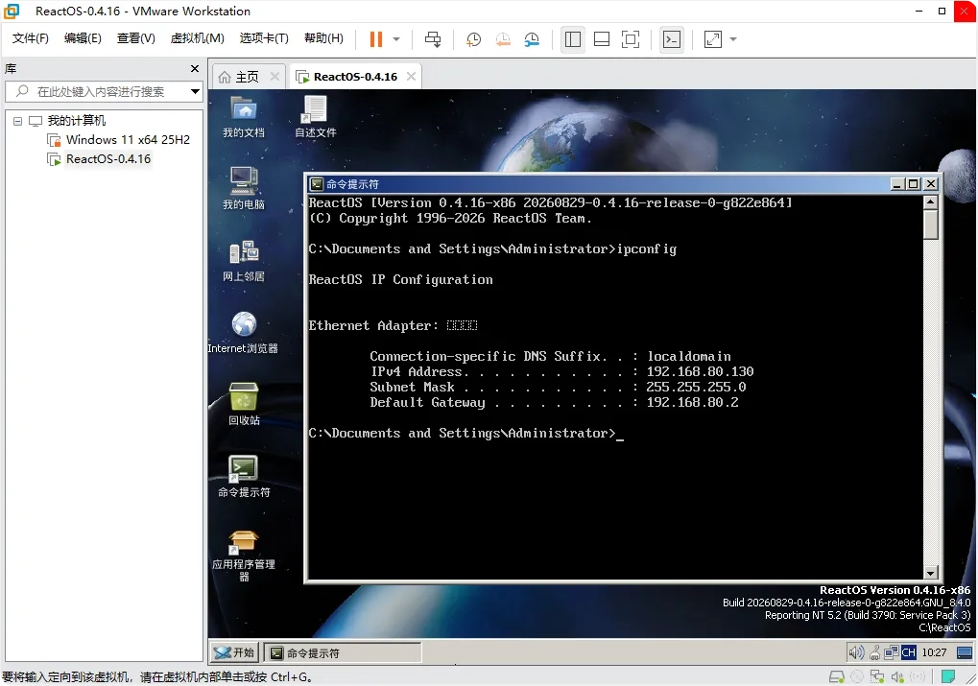Click the ReactOS tray volume icon
Image resolution: width=978 pixels, height=686 pixels.
tap(856, 653)
